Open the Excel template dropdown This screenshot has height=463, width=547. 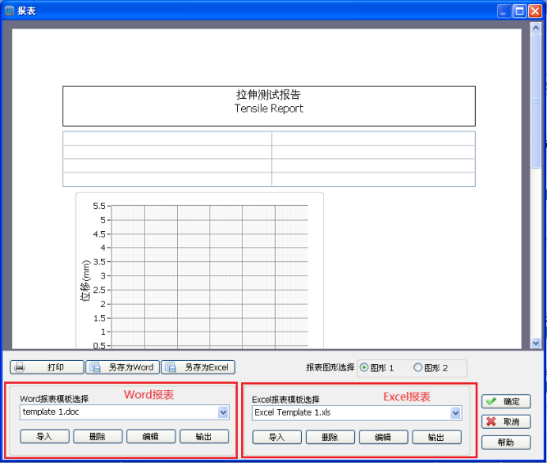point(455,413)
